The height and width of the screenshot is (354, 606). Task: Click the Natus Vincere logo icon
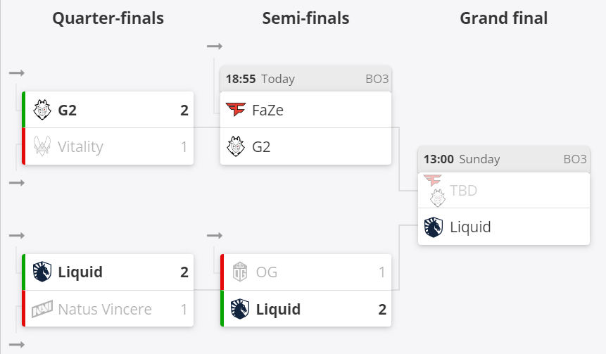tap(43, 308)
